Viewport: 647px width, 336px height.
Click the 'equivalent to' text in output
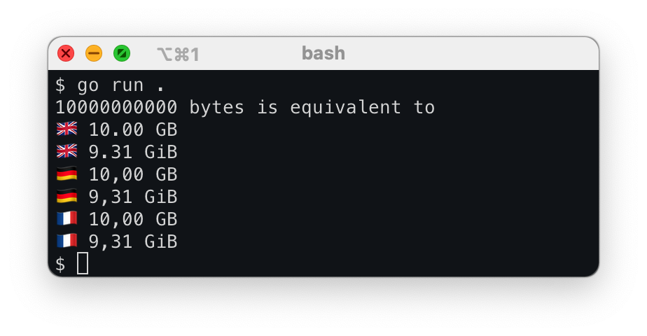point(362,108)
